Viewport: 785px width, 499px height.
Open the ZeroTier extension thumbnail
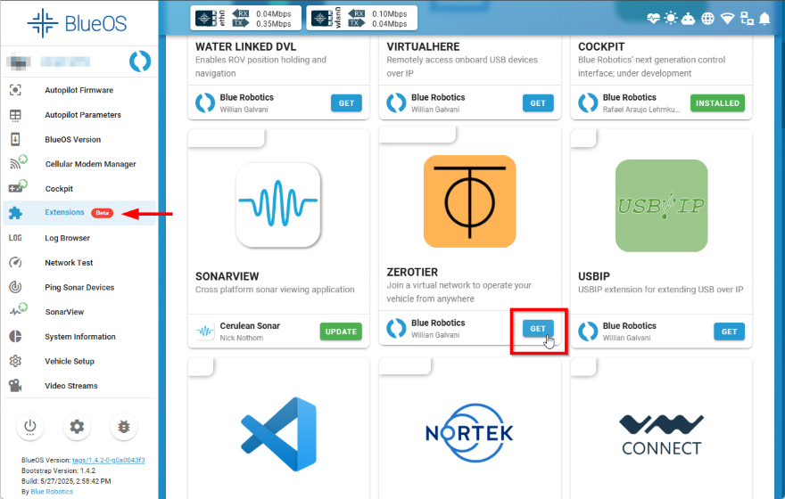tap(469, 201)
